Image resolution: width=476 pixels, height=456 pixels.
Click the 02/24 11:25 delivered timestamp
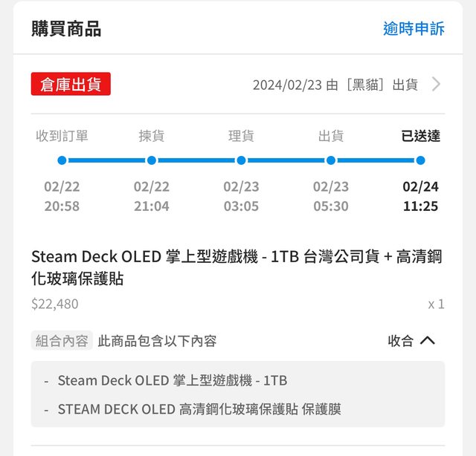point(420,196)
